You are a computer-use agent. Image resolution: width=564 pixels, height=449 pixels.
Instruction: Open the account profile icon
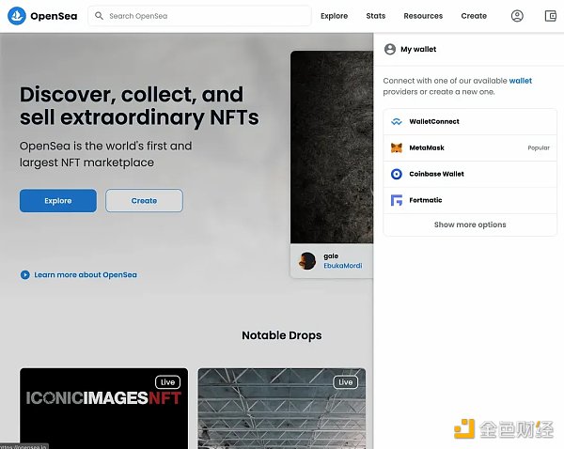pos(517,16)
